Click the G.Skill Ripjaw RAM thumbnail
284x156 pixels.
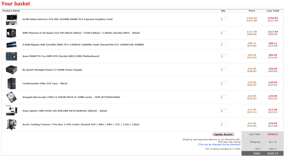(x=12, y=44)
